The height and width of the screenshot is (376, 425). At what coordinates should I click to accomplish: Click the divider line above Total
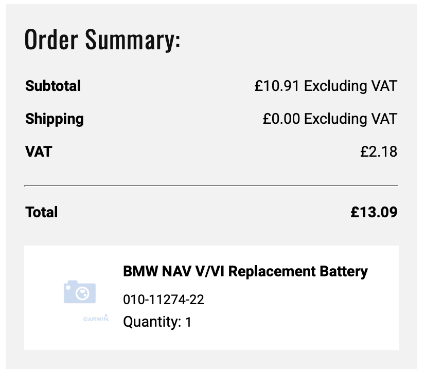pos(211,185)
